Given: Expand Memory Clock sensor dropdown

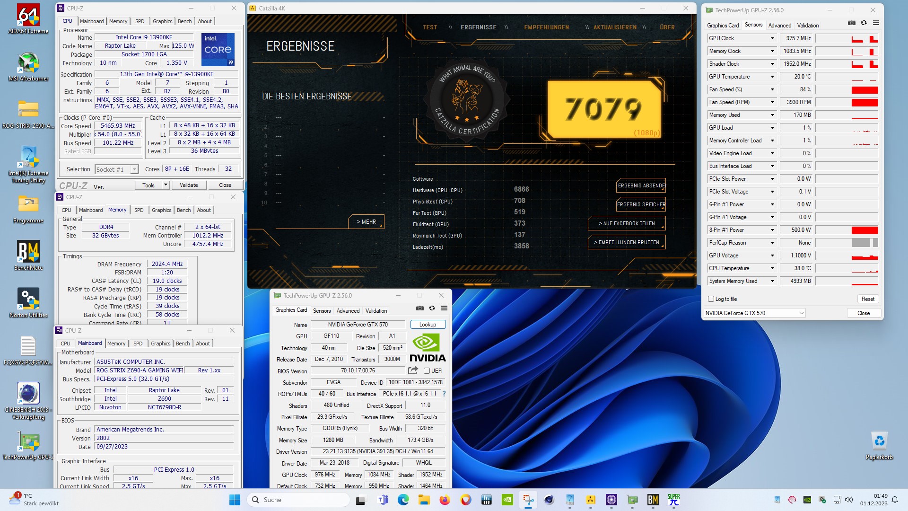Looking at the screenshot, I should [772, 51].
